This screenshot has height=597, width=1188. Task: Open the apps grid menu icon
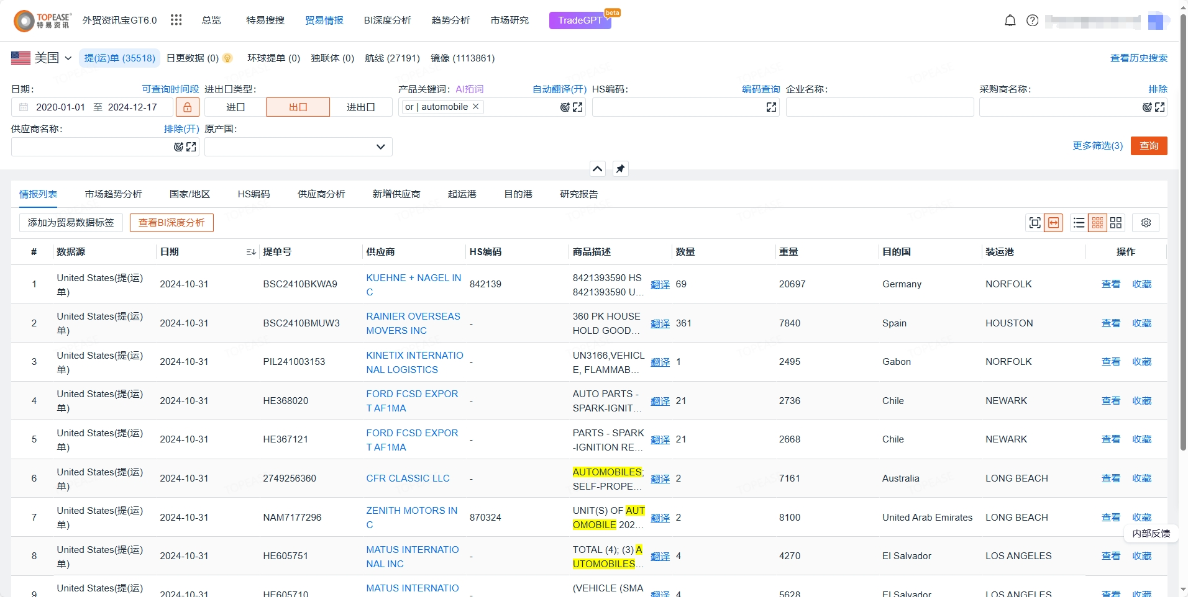176,20
